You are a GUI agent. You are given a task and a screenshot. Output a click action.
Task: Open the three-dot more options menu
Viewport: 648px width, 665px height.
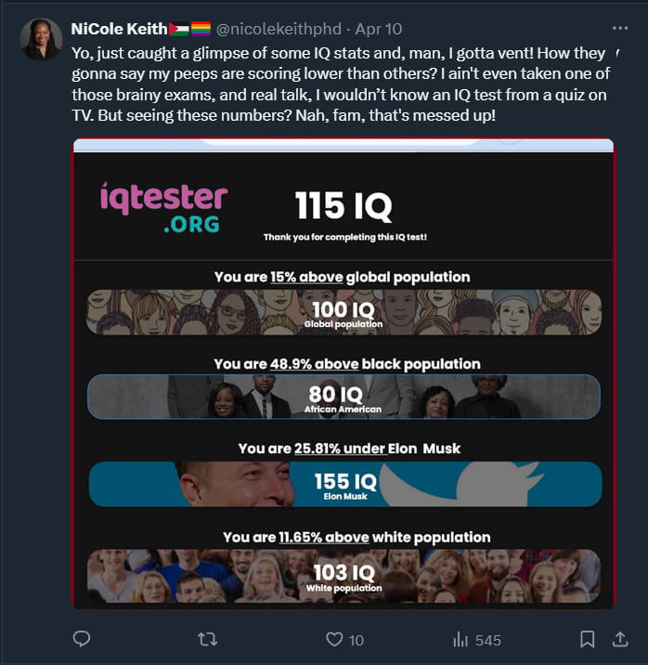coord(619,28)
